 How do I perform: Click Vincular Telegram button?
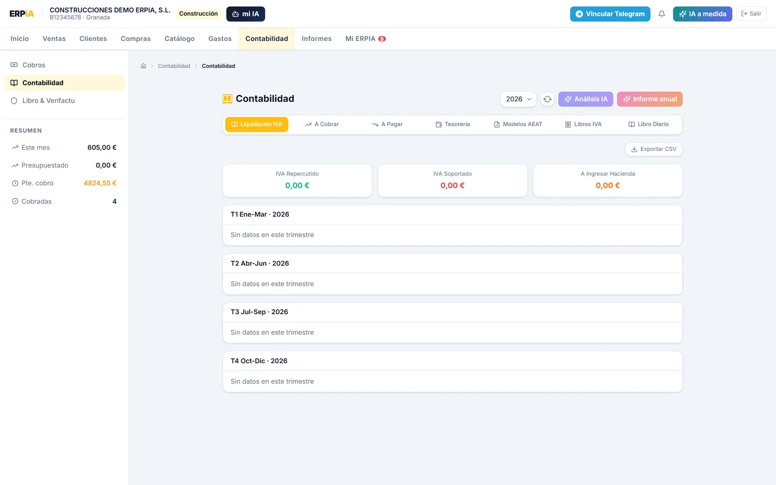click(610, 14)
